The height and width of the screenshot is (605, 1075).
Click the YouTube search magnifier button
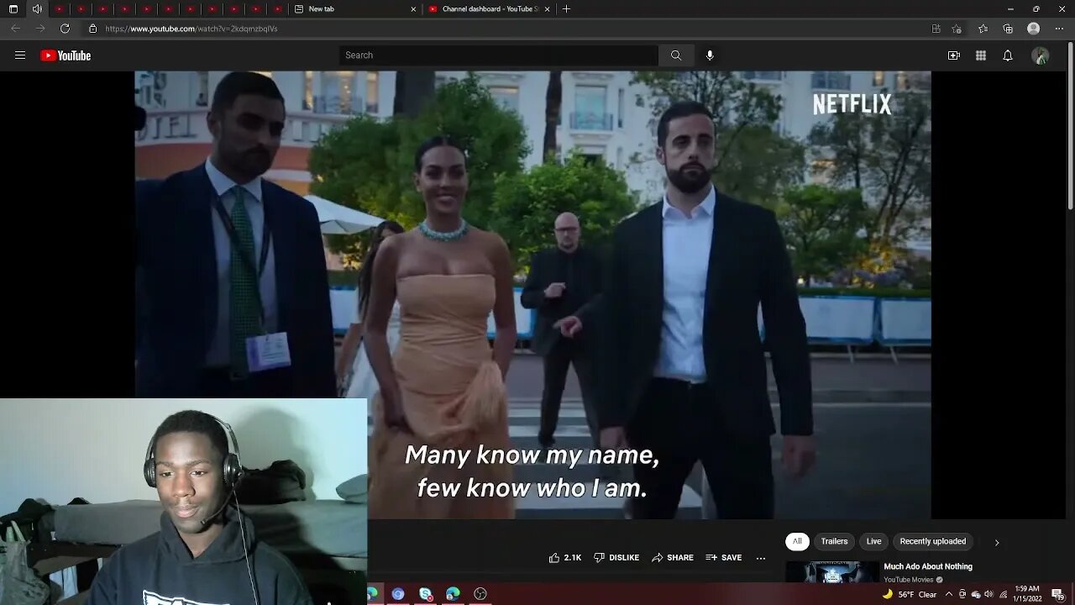[676, 55]
